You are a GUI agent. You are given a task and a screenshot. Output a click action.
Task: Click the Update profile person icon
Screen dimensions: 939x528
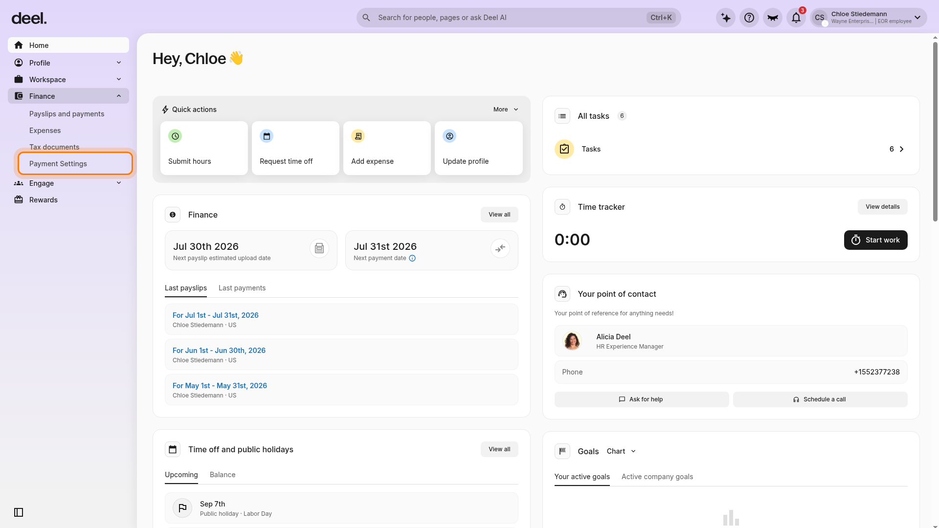coord(449,136)
